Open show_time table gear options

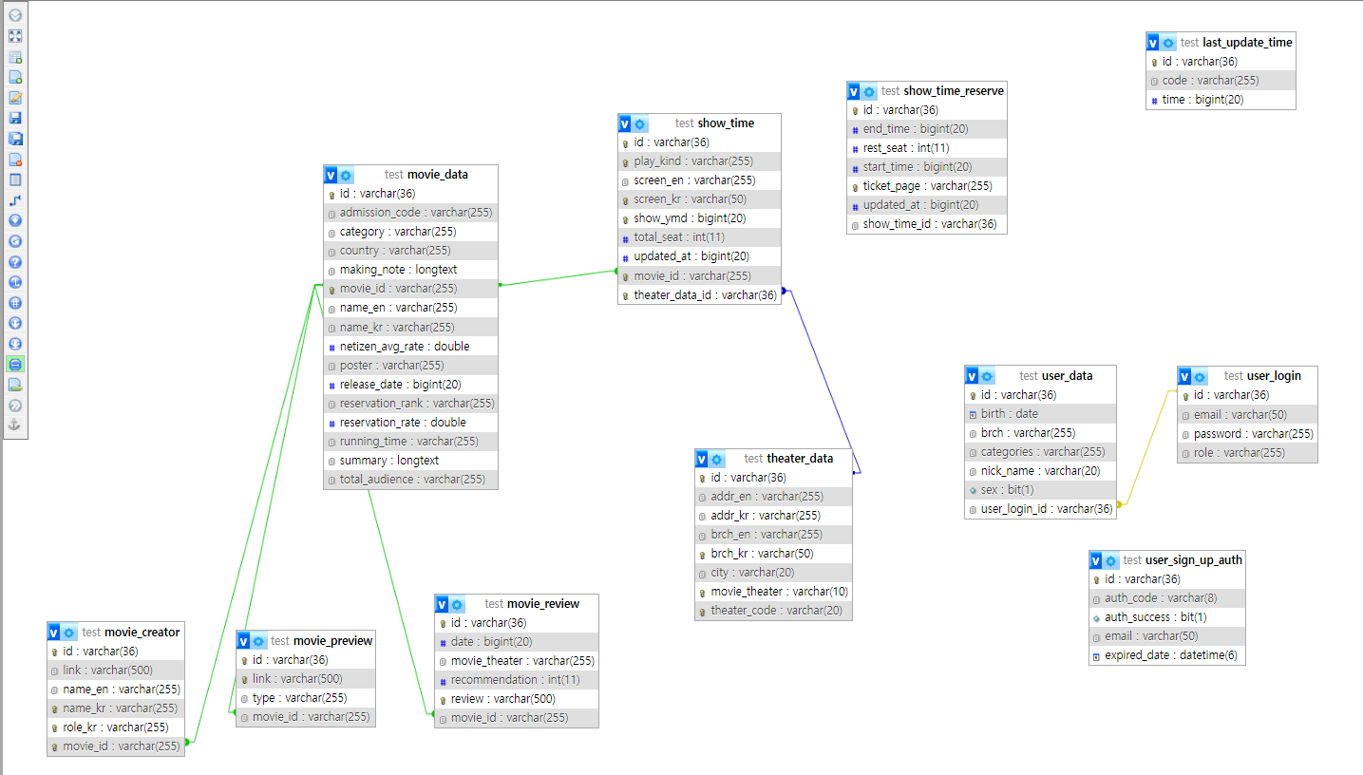click(640, 123)
